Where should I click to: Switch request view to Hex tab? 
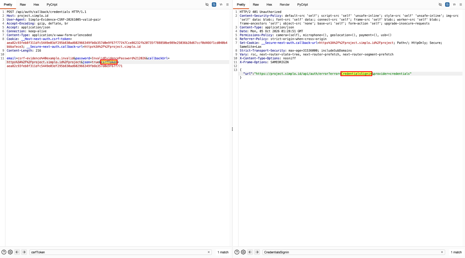[x=36, y=5]
